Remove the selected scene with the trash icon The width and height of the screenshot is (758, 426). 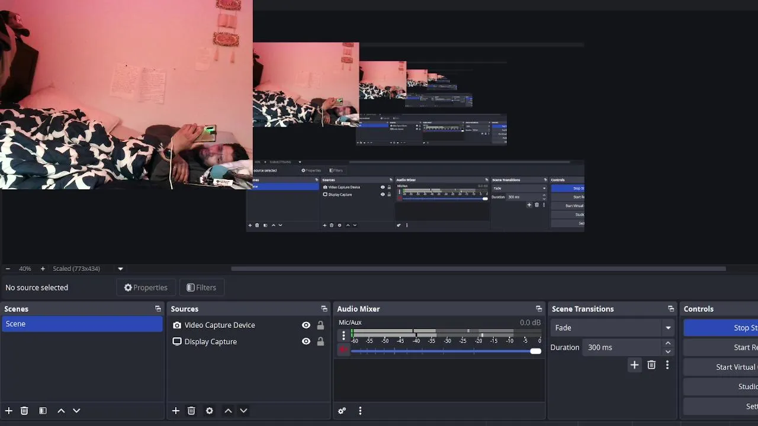[24, 411]
